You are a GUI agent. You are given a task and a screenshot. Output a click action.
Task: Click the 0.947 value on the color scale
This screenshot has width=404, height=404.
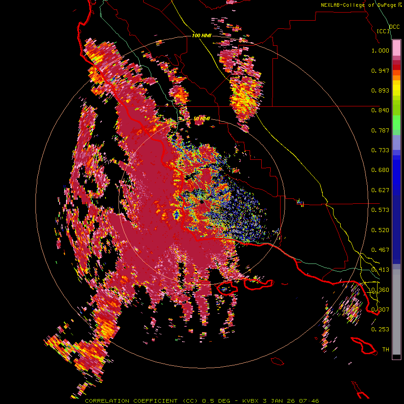[380, 70]
